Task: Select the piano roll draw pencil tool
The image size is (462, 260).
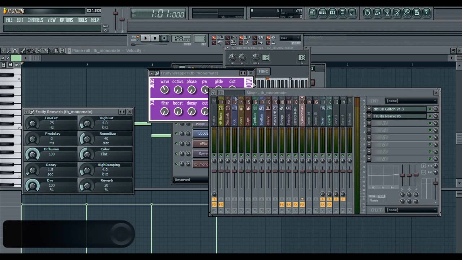Action: click(23, 51)
